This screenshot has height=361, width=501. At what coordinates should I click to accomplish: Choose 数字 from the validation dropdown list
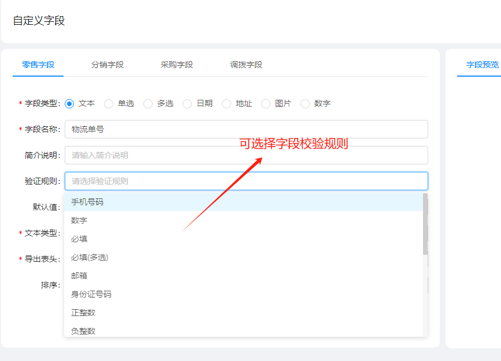(243, 220)
